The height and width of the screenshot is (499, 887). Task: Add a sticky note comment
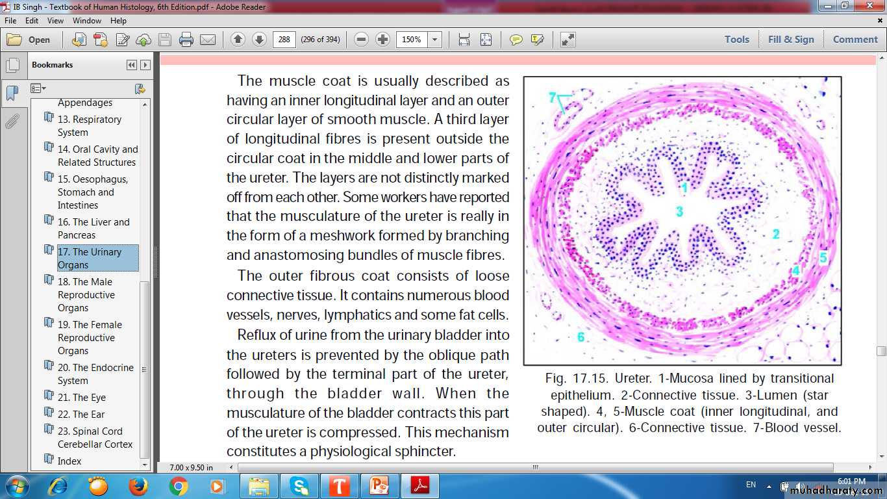[x=516, y=40]
